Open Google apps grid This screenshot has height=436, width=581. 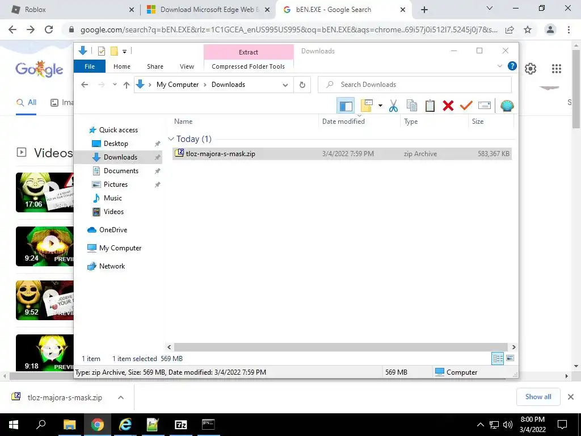(x=557, y=69)
